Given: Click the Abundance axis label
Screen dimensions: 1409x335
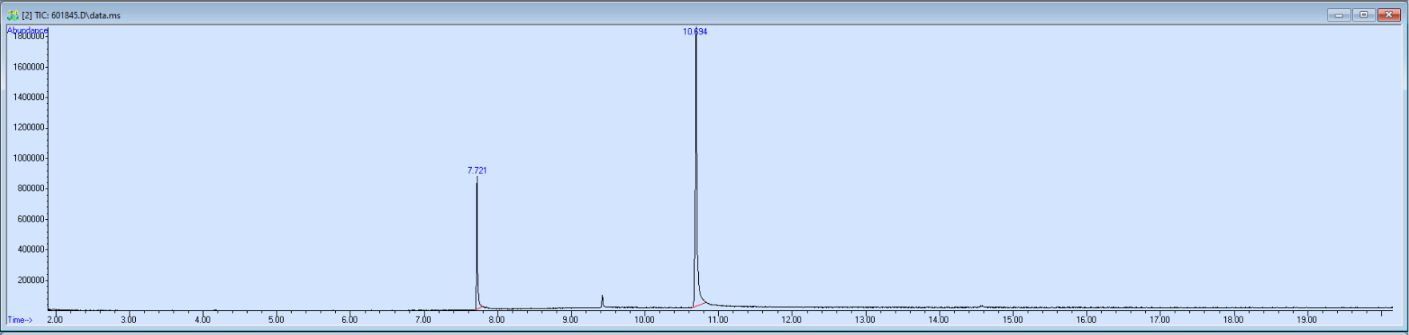Looking at the screenshot, I should (x=27, y=30).
